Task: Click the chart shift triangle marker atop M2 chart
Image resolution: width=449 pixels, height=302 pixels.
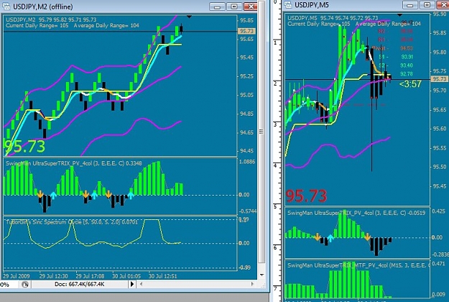Action: [189, 17]
